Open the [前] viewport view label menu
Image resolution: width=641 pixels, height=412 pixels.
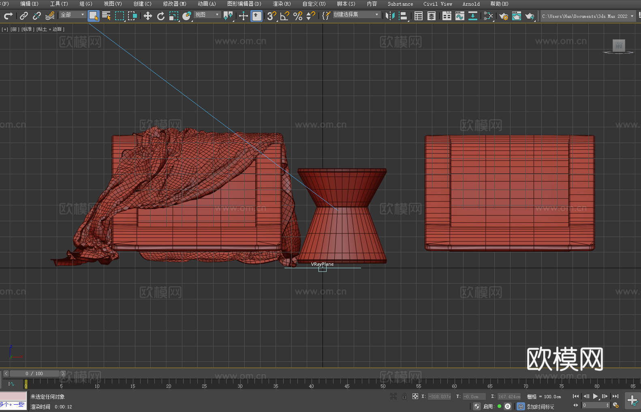click(x=15, y=29)
